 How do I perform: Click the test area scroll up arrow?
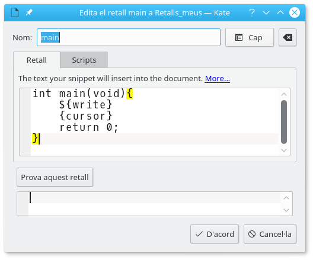[286, 198]
